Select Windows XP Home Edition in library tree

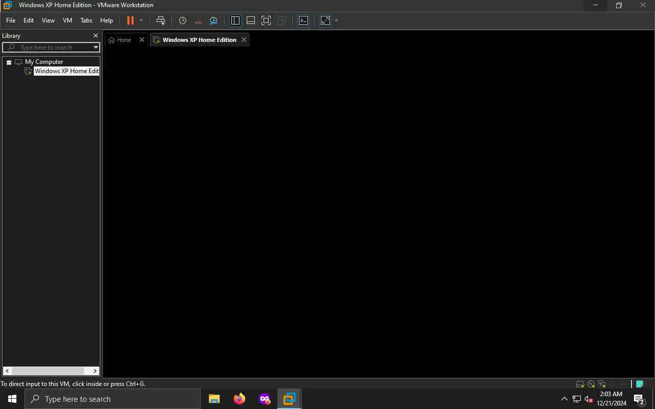[67, 71]
